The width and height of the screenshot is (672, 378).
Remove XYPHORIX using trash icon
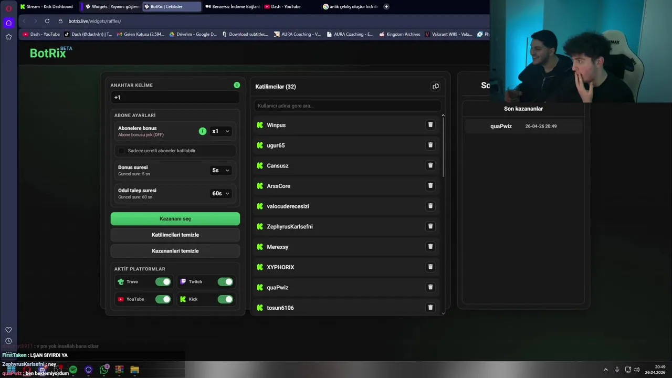pyautogui.click(x=430, y=267)
